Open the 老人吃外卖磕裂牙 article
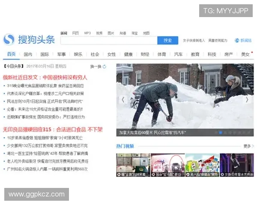257x205 pixels. tap(48, 161)
